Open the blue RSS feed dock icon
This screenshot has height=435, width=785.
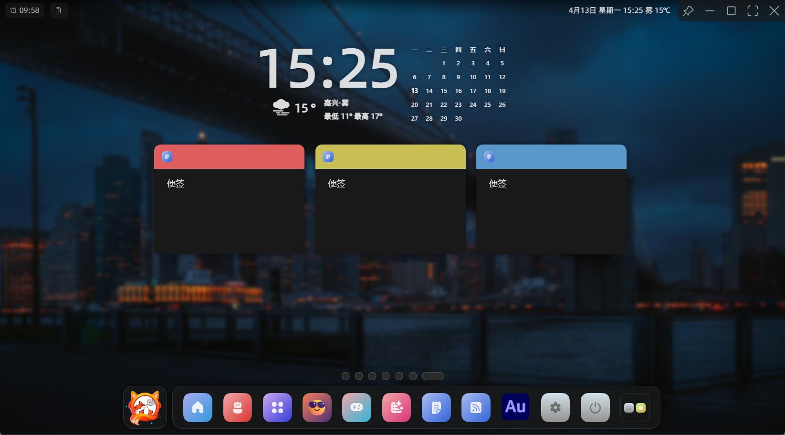coord(476,407)
